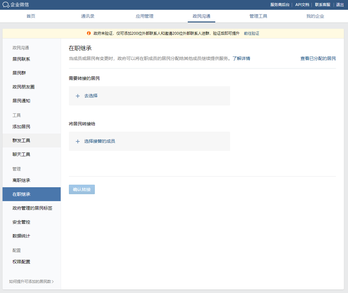This screenshot has height=293, width=348.
Task: Click the 在职继承 page heading
Action: pyautogui.click(x=80, y=48)
